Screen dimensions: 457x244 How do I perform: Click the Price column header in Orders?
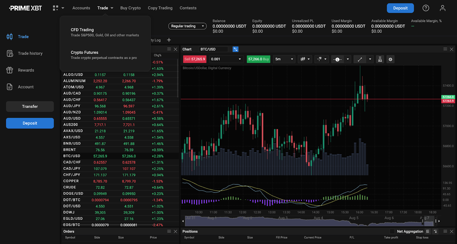[x=153, y=237]
